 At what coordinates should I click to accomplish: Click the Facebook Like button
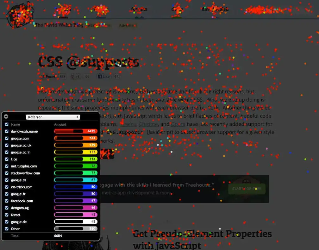coord(104,77)
